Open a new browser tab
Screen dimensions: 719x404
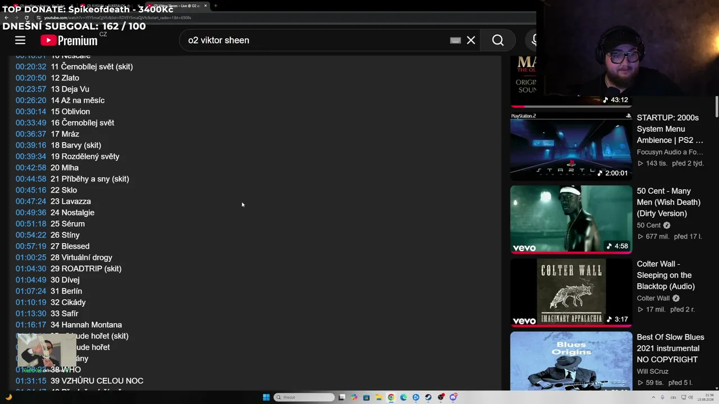tap(216, 6)
